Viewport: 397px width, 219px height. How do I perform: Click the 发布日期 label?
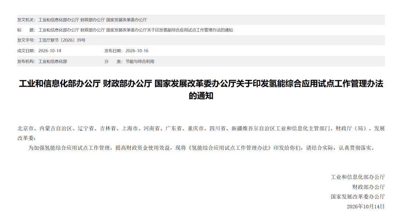114,51
